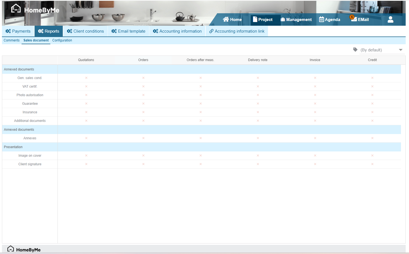Open the Management section
Viewport: 409px width, 254px height.
pyautogui.click(x=296, y=20)
